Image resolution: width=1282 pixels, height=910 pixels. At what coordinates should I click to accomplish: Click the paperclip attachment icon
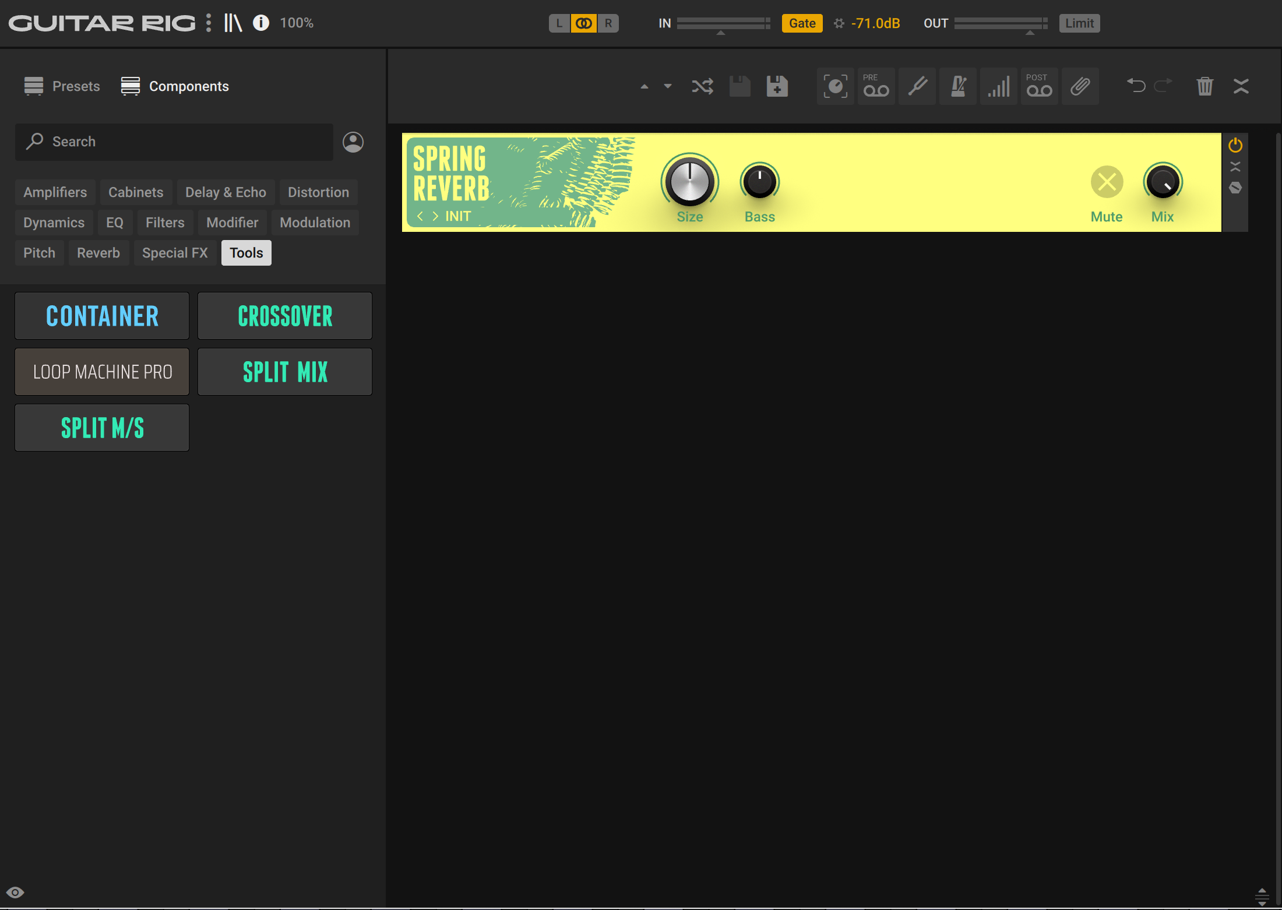[x=1080, y=86]
